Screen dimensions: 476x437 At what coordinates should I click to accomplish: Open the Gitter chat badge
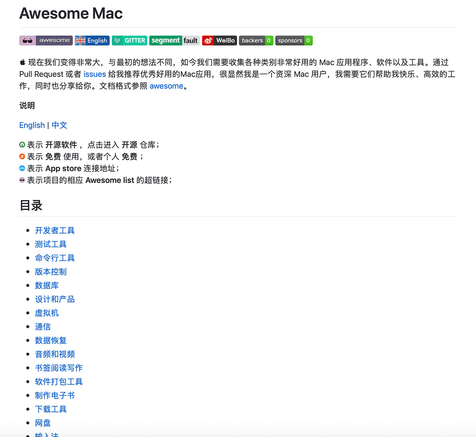coord(129,40)
